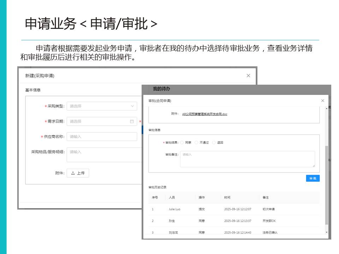This screenshot has height=254, width=339.
Task: Click the calendar icon in 需求日期 field
Action: coord(132,121)
